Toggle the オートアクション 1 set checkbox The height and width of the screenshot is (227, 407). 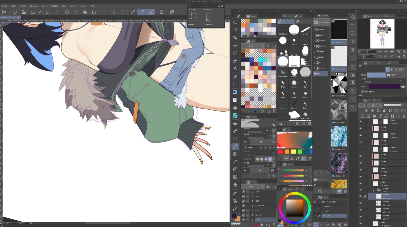coord(243,206)
